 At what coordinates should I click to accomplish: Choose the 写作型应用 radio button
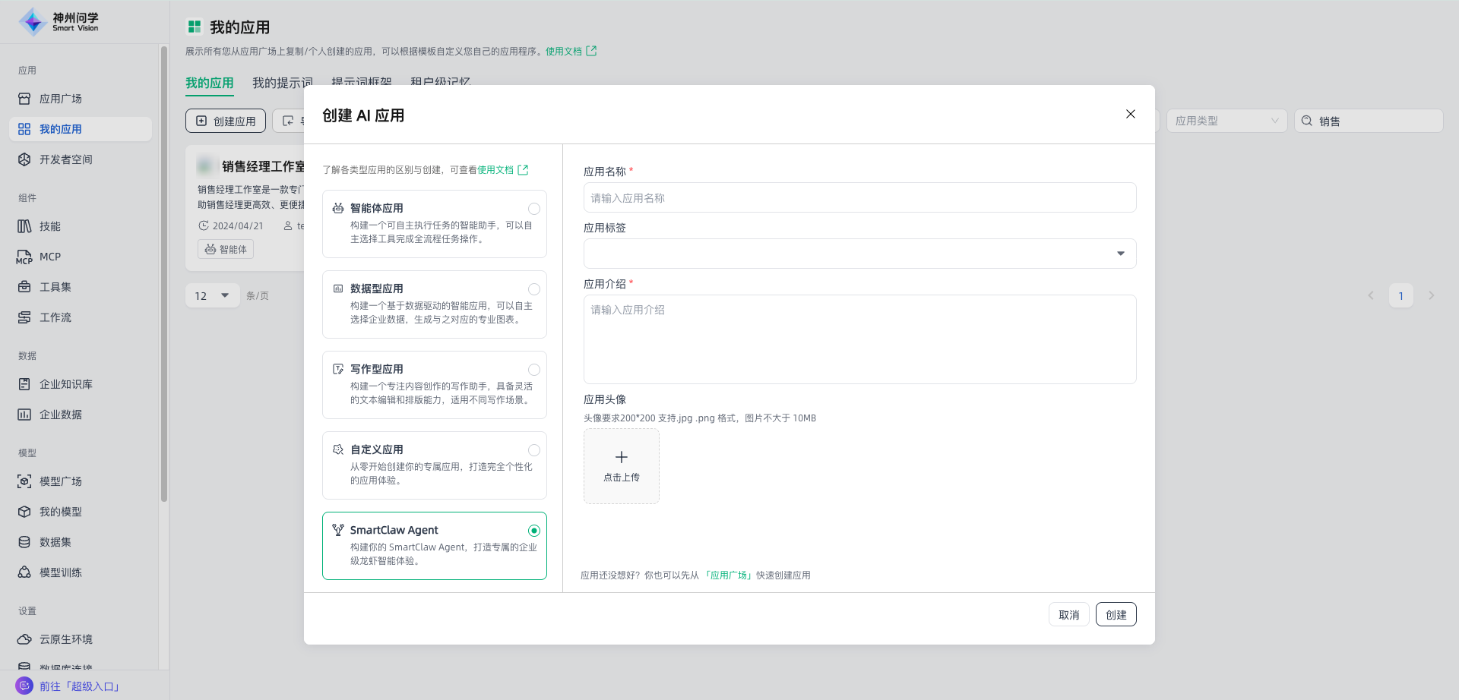click(x=534, y=370)
